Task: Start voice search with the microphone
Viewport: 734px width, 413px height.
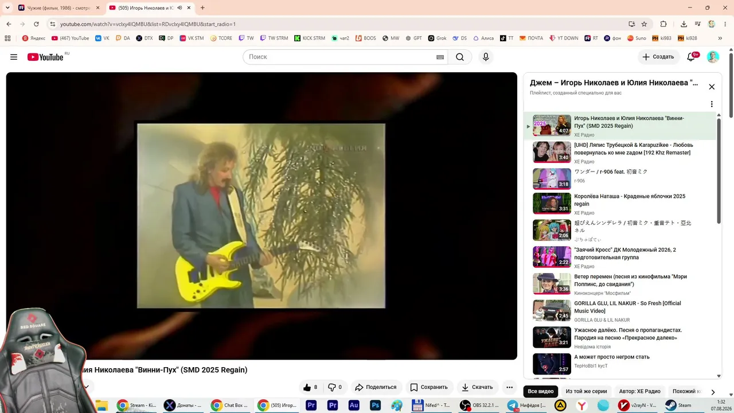Action: pos(486,57)
